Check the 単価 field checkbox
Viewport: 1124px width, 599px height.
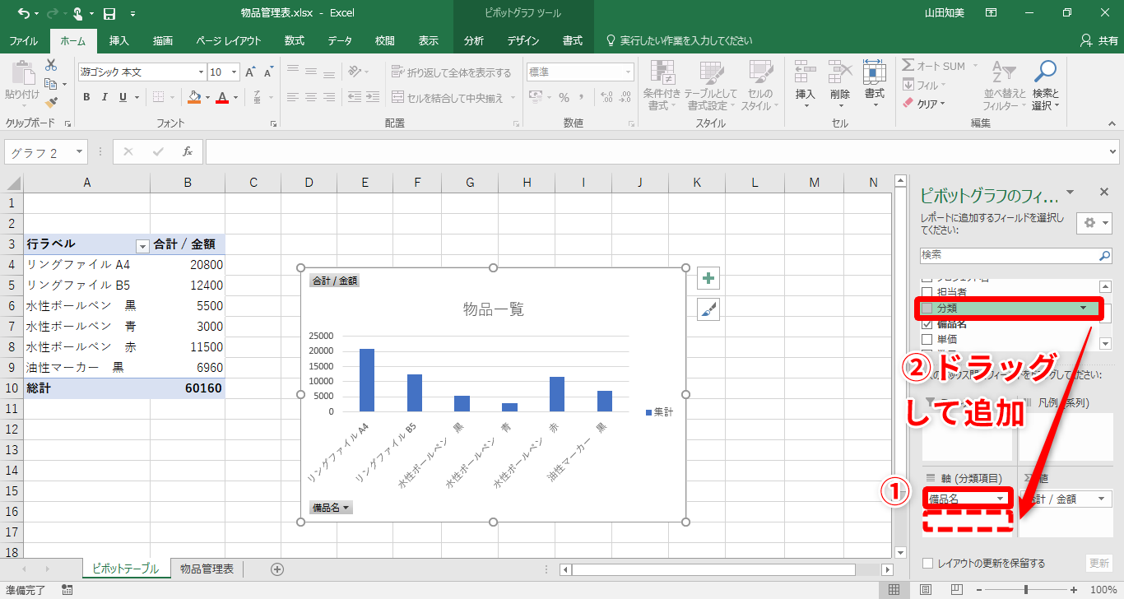pyautogui.click(x=927, y=339)
